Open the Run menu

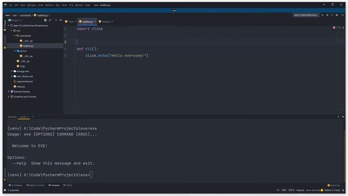58,5
